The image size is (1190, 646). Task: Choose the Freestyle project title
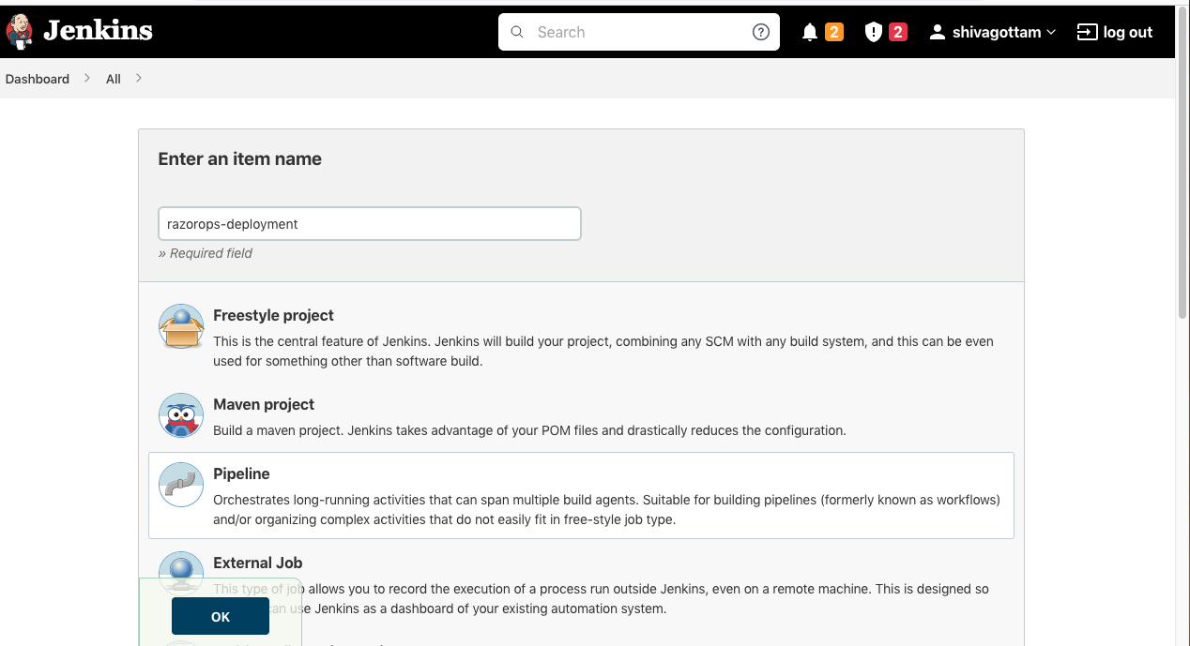tap(273, 316)
